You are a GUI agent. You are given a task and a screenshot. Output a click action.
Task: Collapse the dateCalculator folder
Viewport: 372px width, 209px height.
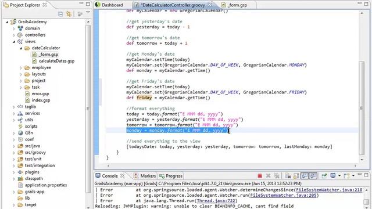[21, 48]
